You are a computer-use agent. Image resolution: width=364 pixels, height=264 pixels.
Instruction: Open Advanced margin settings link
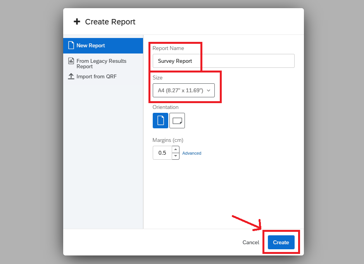pos(192,153)
